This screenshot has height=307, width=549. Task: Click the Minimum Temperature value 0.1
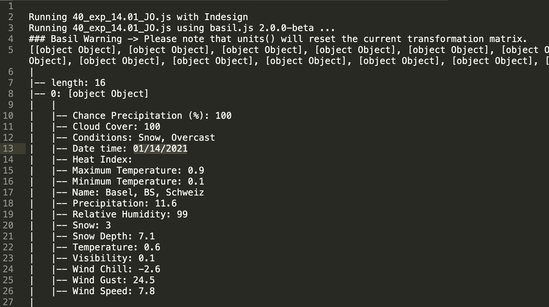196,182
